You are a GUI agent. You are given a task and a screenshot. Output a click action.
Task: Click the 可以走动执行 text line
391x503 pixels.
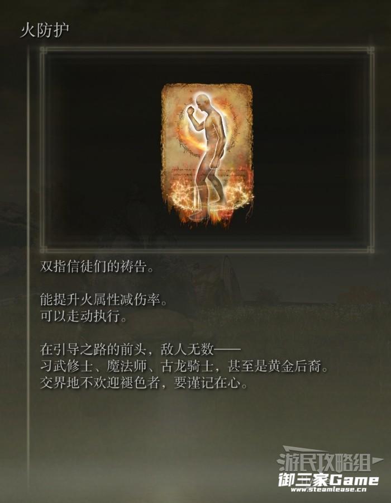tap(84, 316)
